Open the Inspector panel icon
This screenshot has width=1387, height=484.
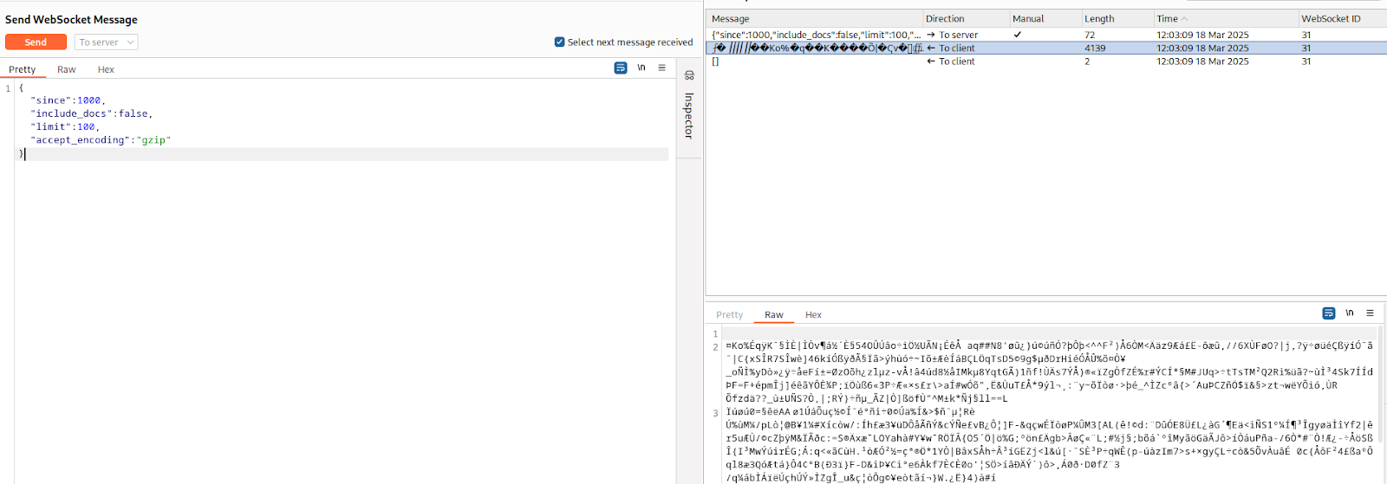[689, 75]
